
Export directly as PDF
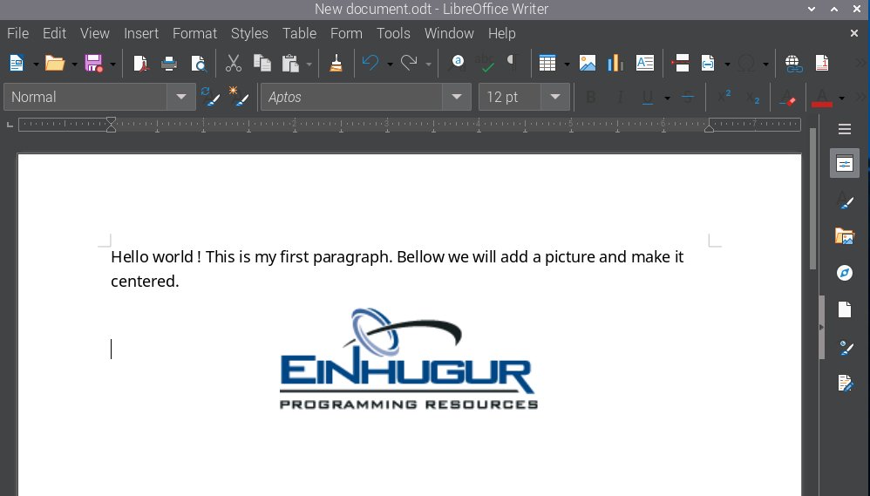tap(140, 64)
